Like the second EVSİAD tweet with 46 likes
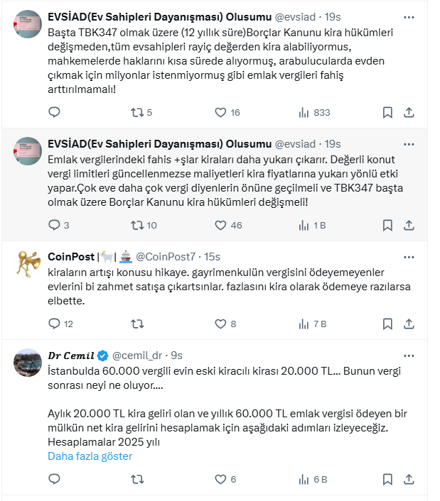440x501 pixels. [220, 225]
